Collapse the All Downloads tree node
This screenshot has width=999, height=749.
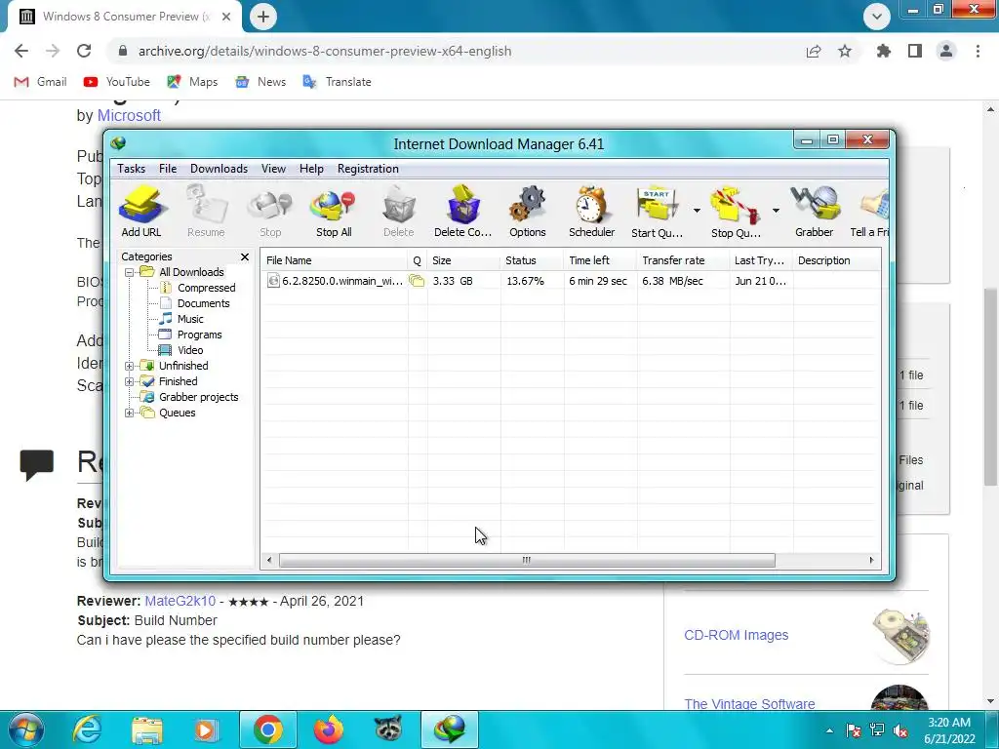click(129, 273)
